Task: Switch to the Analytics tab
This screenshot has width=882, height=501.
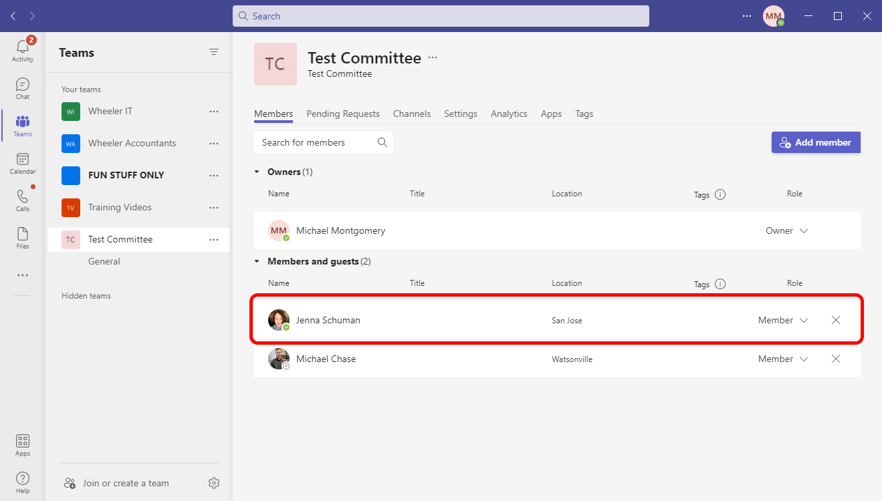Action: tap(509, 114)
